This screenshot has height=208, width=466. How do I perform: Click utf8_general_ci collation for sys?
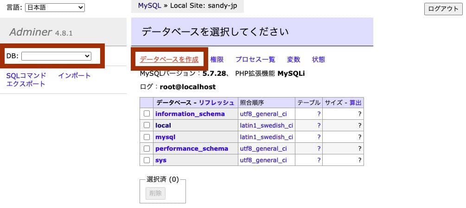(263, 160)
